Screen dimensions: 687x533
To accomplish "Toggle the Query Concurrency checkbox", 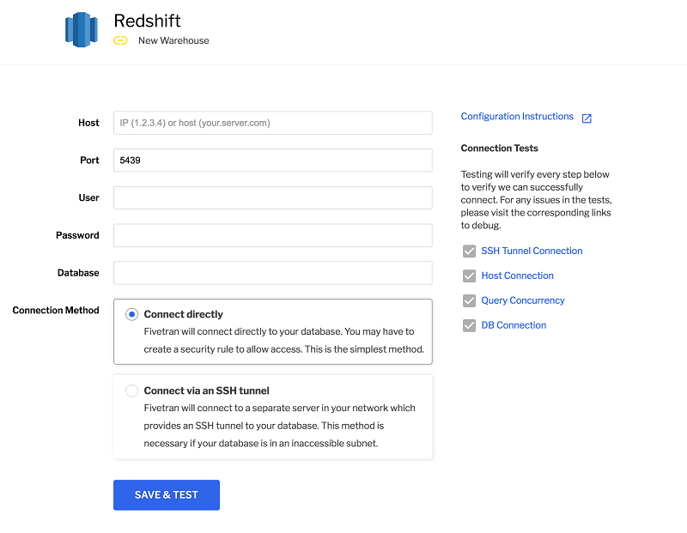I will [x=469, y=301].
